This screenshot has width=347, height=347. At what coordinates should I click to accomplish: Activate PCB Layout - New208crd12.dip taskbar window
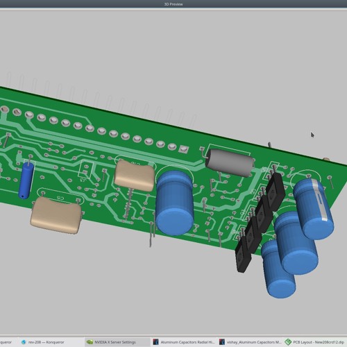(x=315, y=342)
